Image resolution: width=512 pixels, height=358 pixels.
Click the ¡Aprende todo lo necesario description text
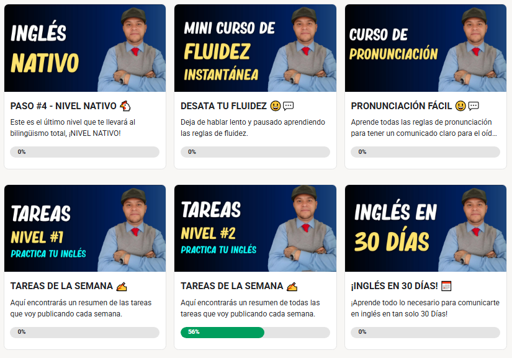point(425,308)
